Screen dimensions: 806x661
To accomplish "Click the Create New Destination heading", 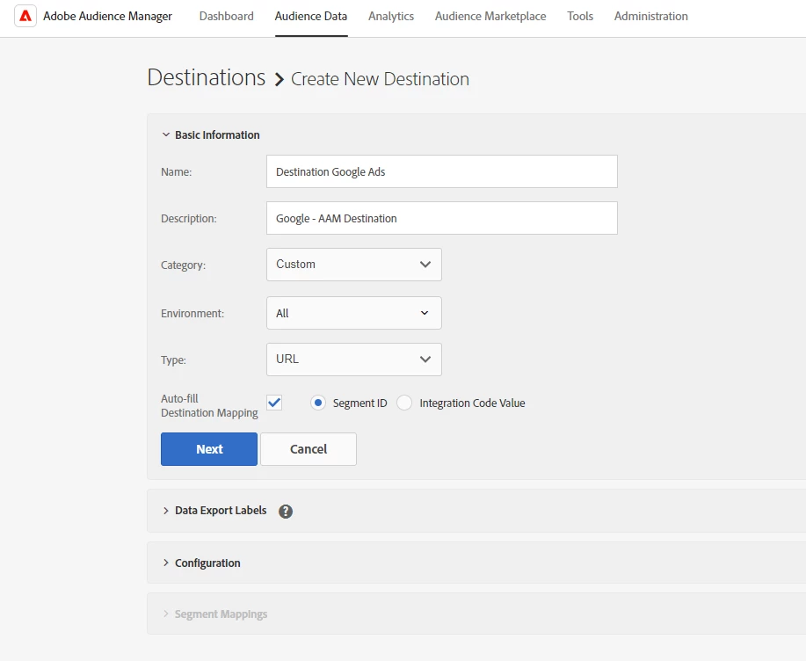I will pyautogui.click(x=380, y=79).
